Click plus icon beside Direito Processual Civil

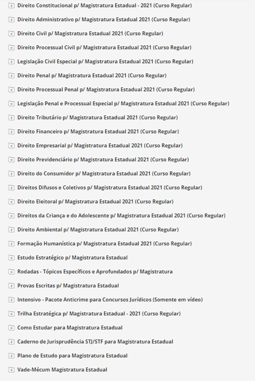(11, 48)
